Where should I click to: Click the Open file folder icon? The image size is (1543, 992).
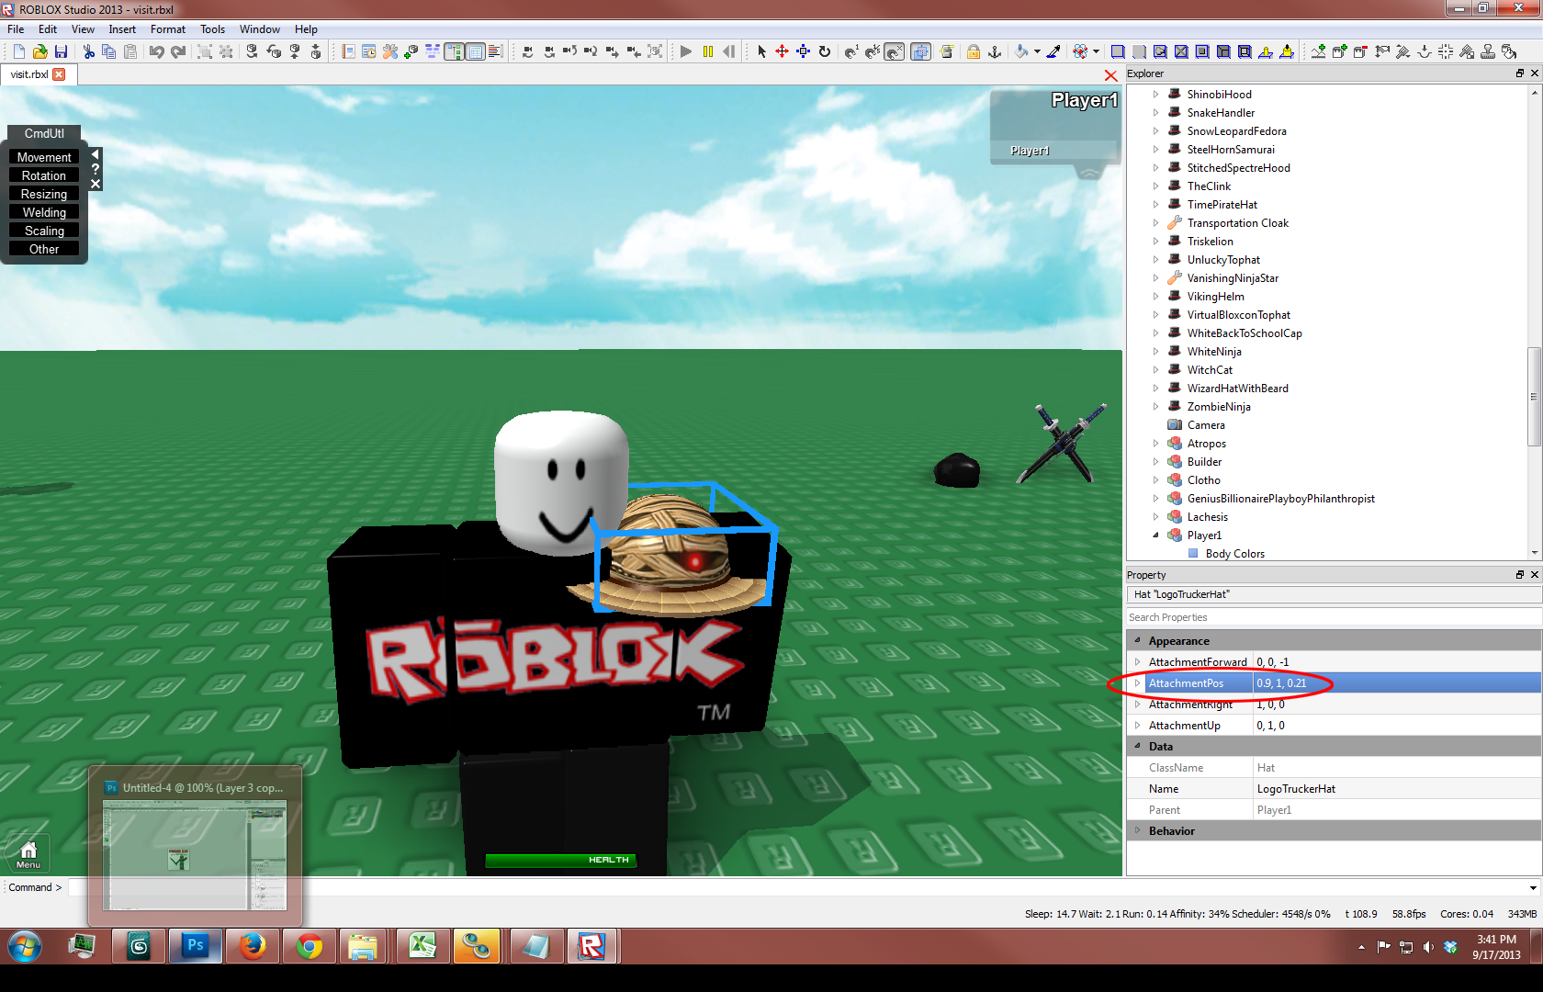point(39,51)
